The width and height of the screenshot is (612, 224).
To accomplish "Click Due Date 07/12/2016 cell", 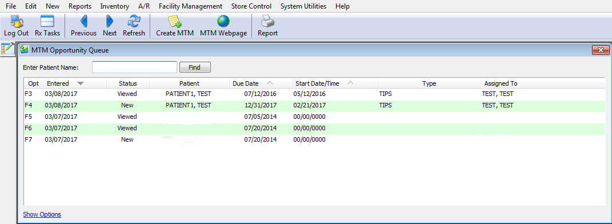I will click(x=261, y=94).
